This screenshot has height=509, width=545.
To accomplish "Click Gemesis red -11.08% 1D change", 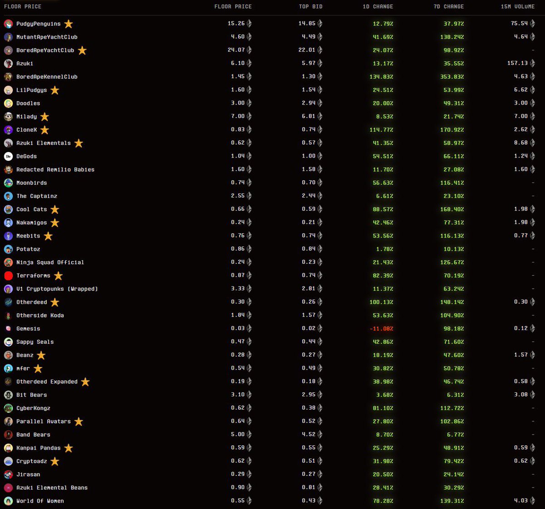I will [x=381, y=328].
